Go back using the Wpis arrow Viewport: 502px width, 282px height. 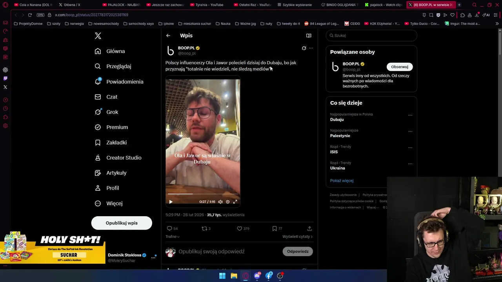tap(168, 36)
